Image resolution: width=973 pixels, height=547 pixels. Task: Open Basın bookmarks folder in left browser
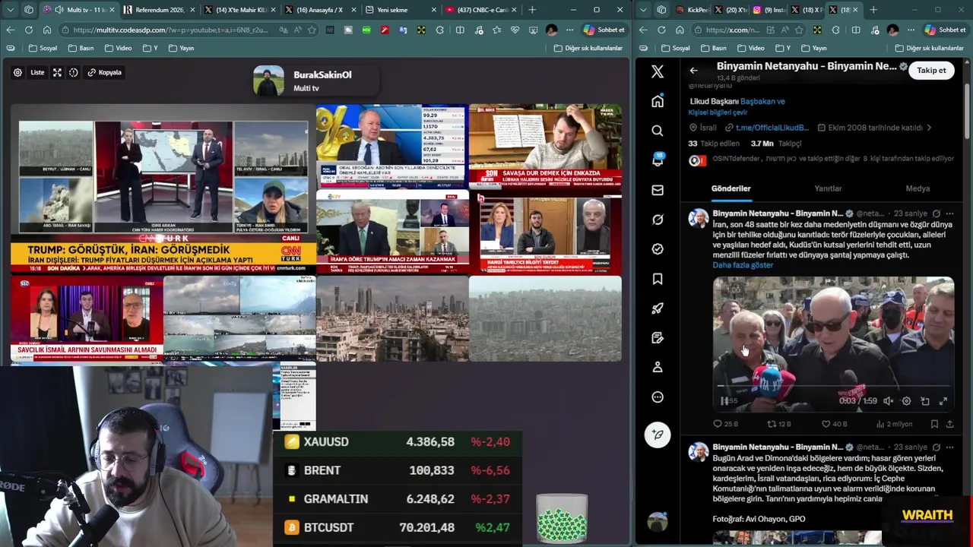[81, 48]
